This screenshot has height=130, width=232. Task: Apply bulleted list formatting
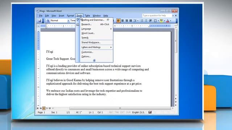tap(146, 21)
